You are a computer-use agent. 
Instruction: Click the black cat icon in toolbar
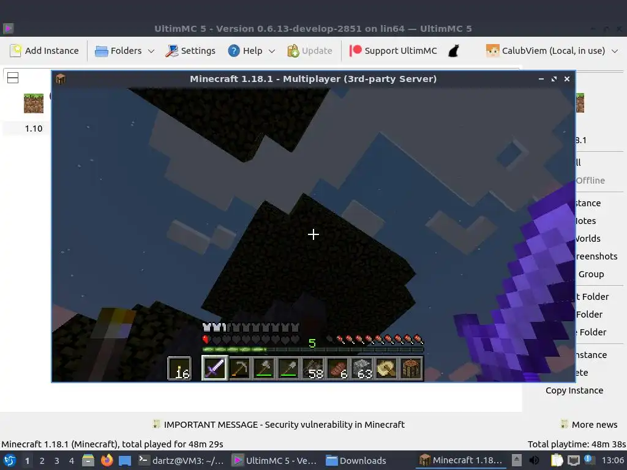[453, 51]
